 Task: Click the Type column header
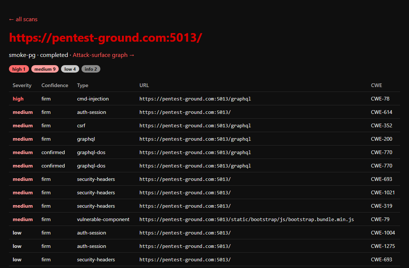[83, 85]
